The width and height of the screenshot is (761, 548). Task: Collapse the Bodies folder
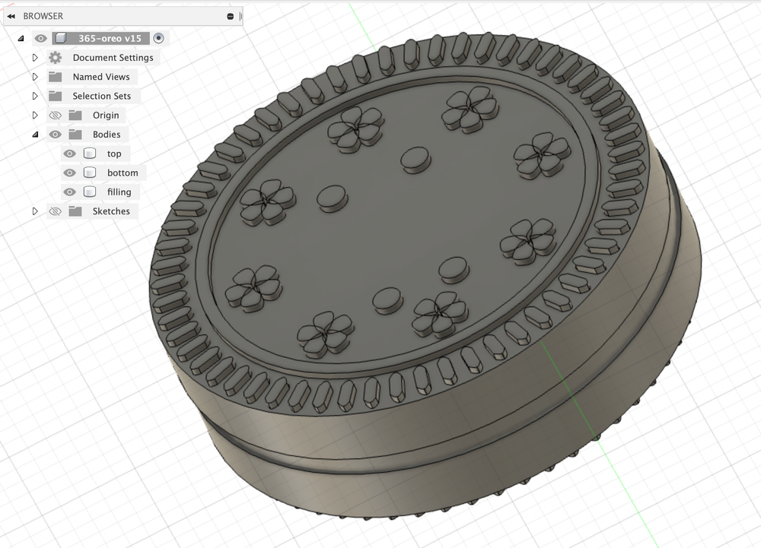35,135
